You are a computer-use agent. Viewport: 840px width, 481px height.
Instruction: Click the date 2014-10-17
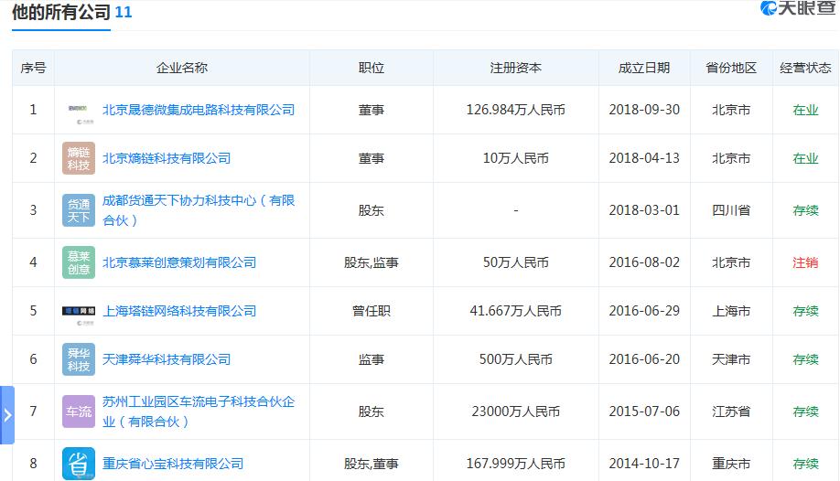pyautogui.click(x=644, y=464)
